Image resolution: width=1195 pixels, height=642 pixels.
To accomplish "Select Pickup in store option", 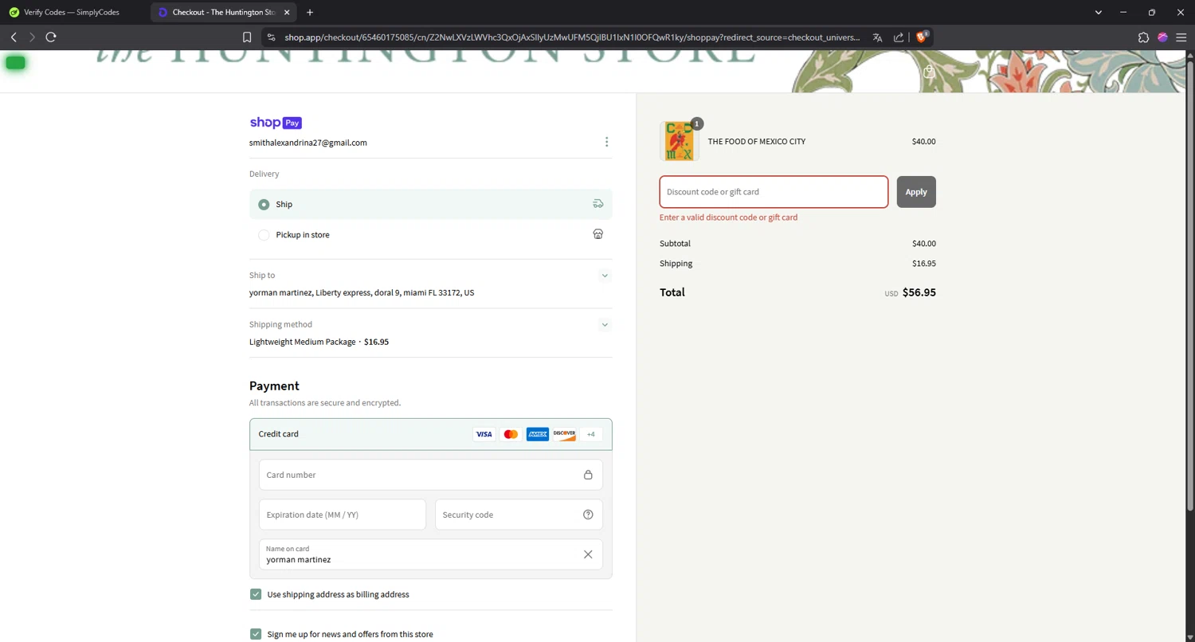I will pyautogui.click(x=431, y=235).
